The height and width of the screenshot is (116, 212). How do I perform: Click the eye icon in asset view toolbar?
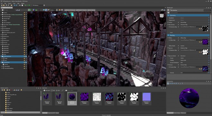click(66, 90)
